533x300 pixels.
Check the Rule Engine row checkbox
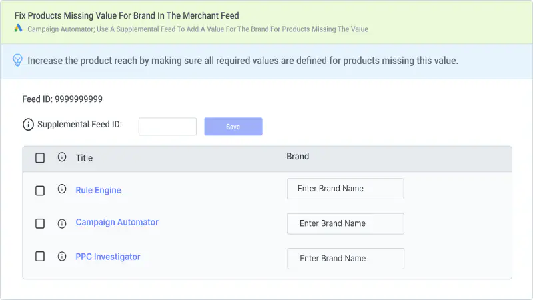40,191
